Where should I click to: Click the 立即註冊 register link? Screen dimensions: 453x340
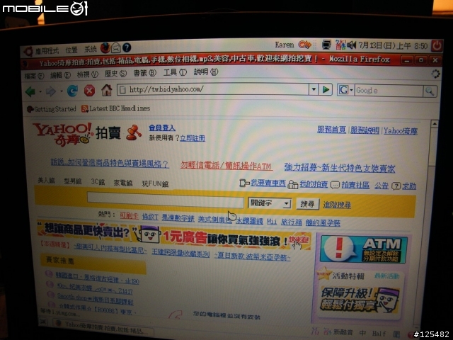[193, 138]
